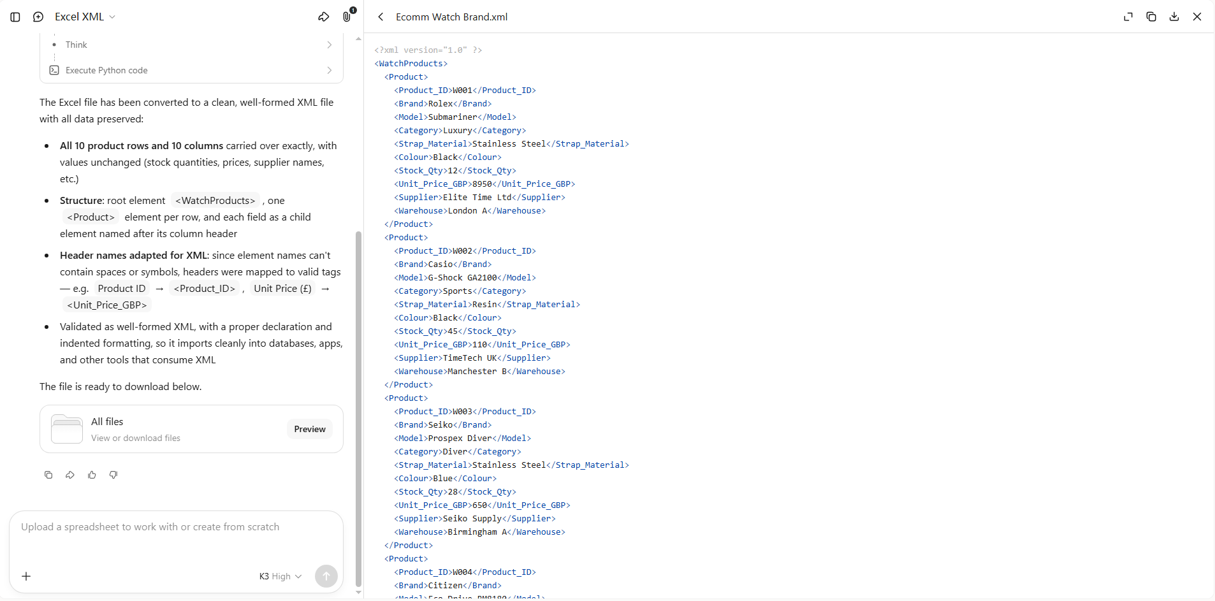Click the share arrow icon in chat header
The width and height of the screenshot is (1215, 601).
(x=324, y=17)
